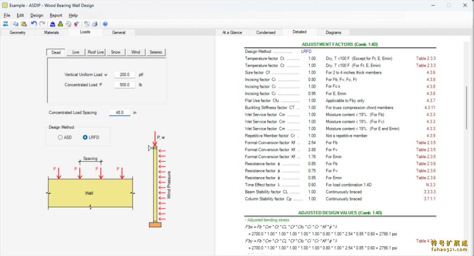Select the ASD design method radio button

pos(60,137)
